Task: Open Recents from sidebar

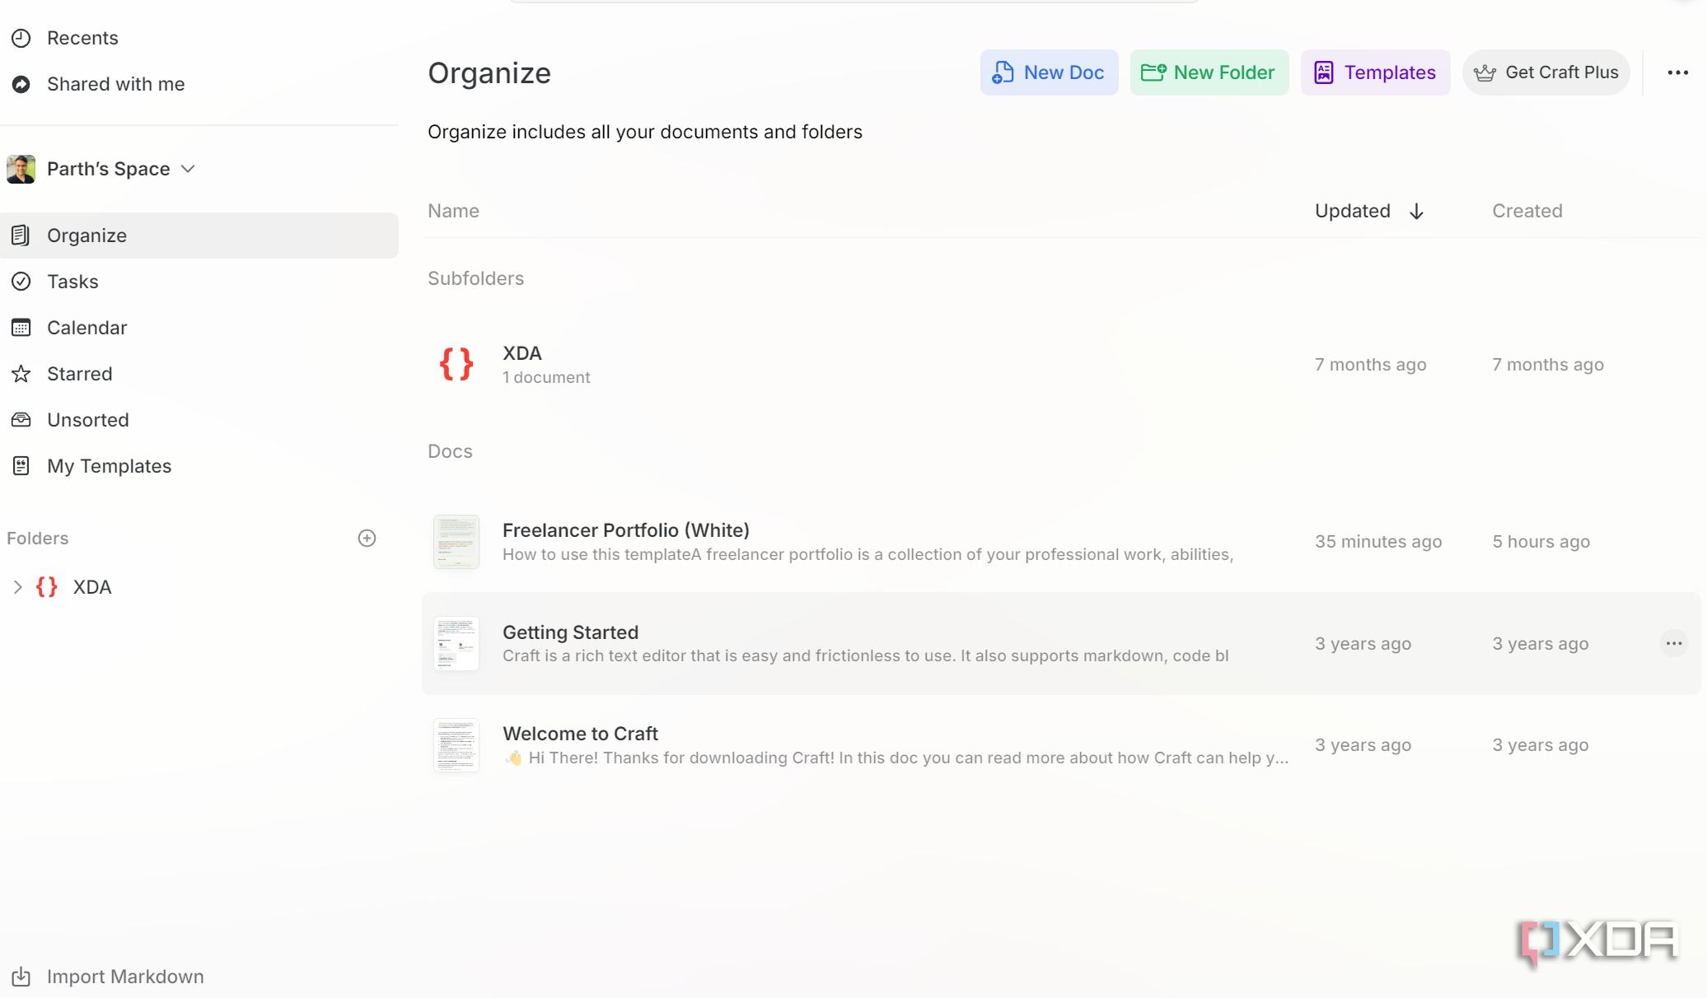Action: (82, 38)
